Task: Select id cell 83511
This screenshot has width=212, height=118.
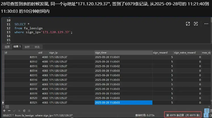Action: pyautogui.click(x=21, y=57)
